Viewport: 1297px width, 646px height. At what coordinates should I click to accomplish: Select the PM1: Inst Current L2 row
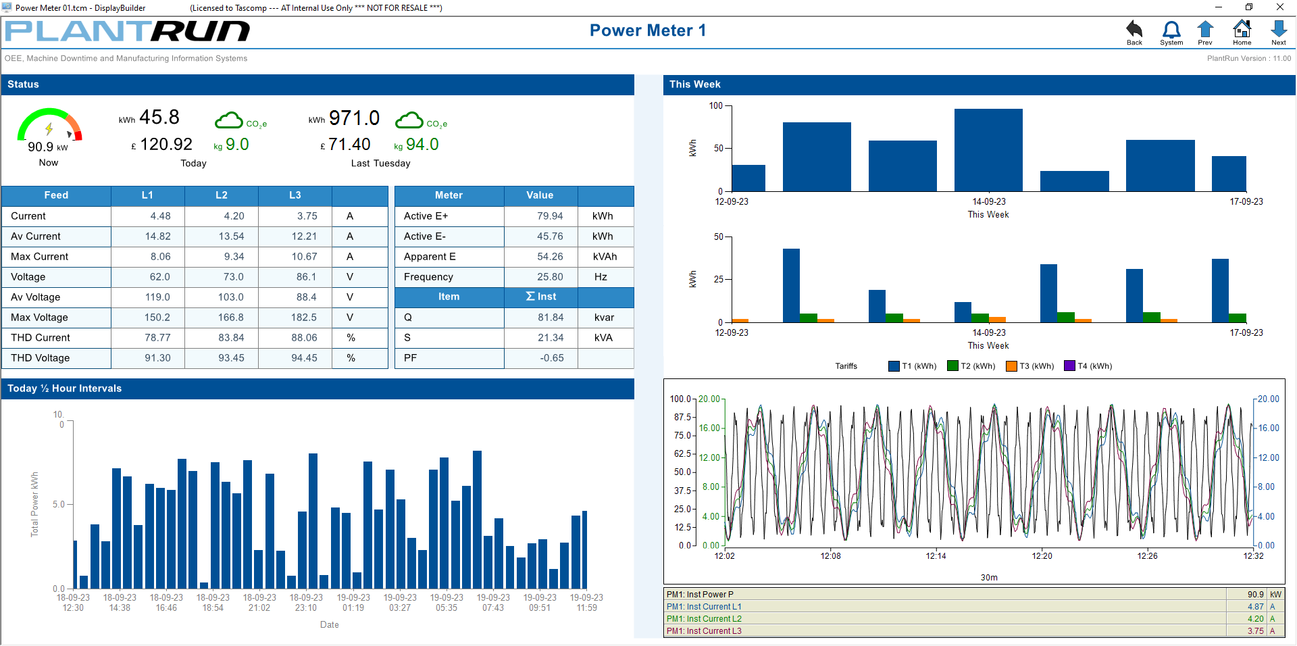[x=974, y=619]
